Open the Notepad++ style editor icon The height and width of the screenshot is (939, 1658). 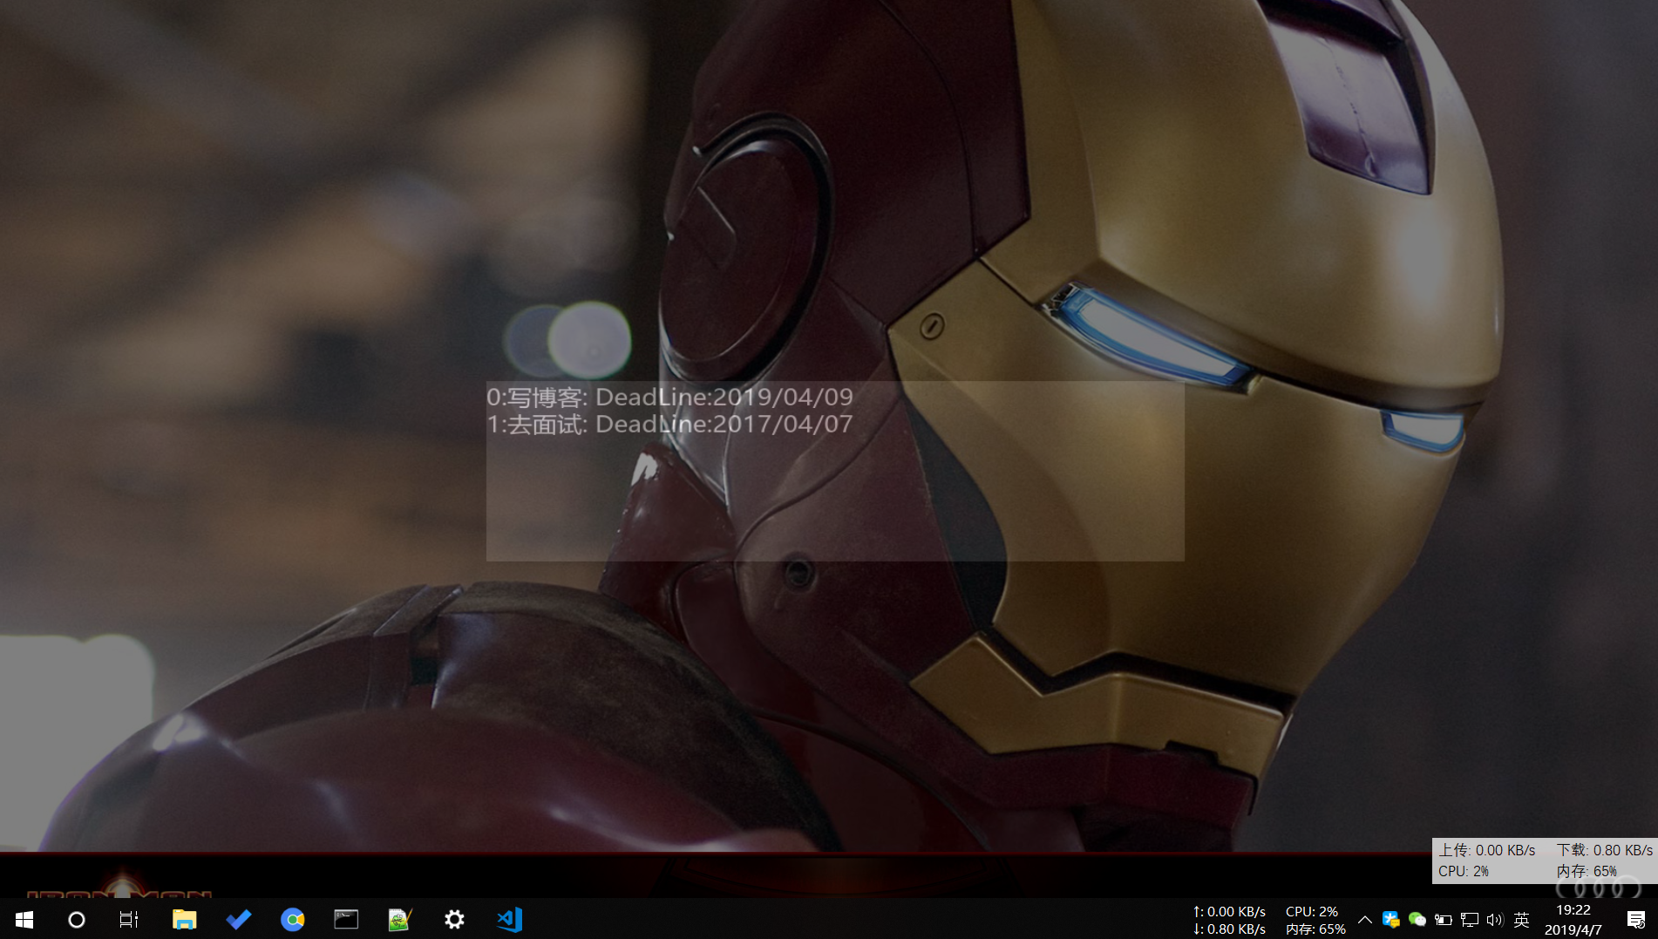pos(400,919)
